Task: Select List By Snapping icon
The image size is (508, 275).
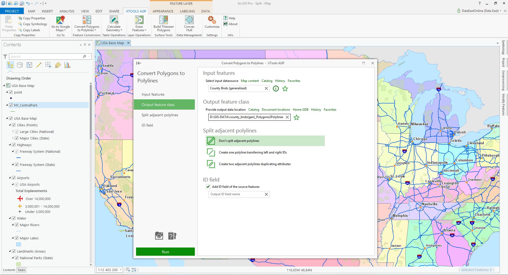Action: point(48,65)
